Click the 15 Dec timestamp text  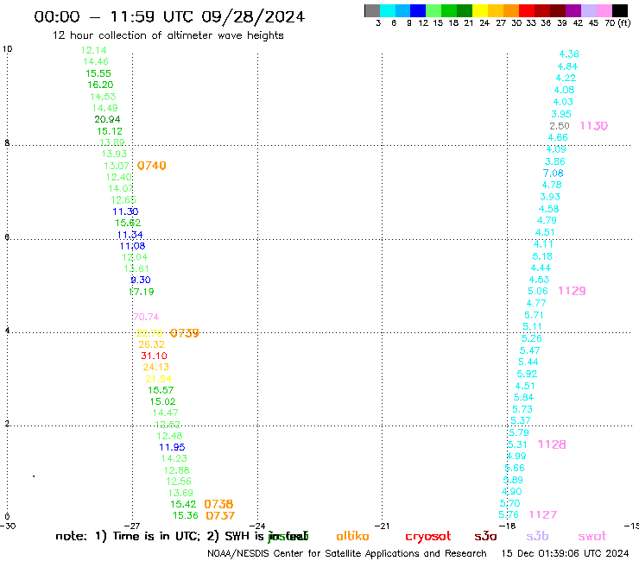click(x=565, y=553)
